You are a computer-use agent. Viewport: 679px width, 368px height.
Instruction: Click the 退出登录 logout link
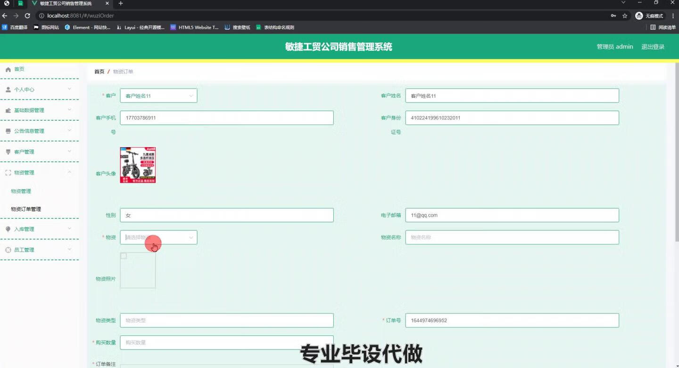point(653,46)
